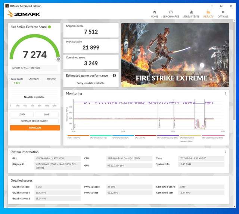Toggle GPU Clock Frequency legend series

coord(213,137)
